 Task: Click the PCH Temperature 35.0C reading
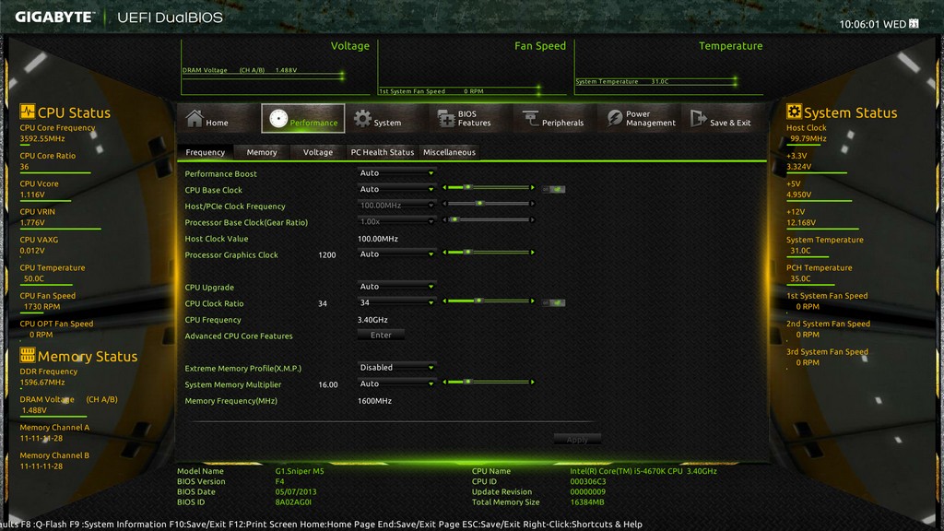point(800,278)
